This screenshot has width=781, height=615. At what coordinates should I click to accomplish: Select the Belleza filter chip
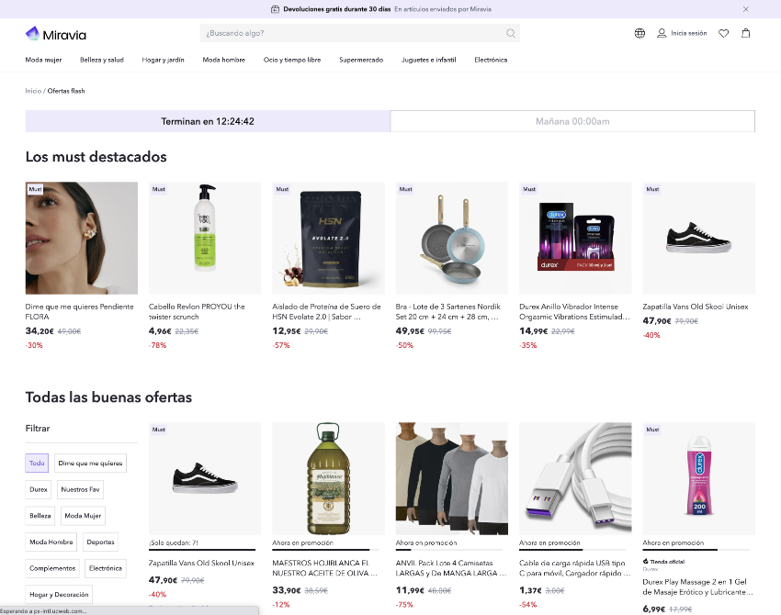[40, 516]
